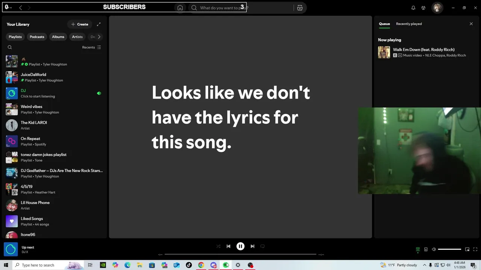Open the Recents sort dropdown
Viewport: 481px width, 270px height.
pyautogui.click(x=92, y=47)
